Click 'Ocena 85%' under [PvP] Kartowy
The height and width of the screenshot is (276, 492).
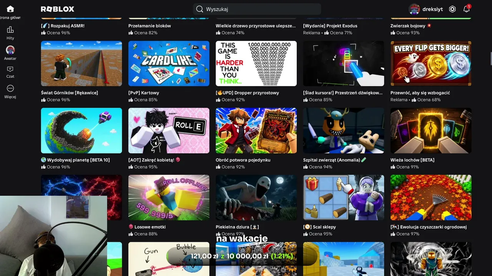[x=143, y=100]
